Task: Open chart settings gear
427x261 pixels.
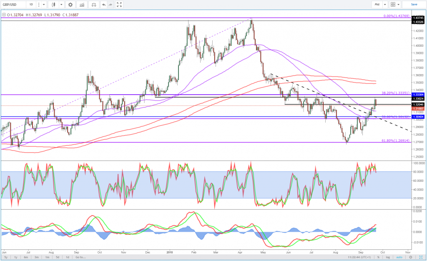Action: tap(70, 5)
